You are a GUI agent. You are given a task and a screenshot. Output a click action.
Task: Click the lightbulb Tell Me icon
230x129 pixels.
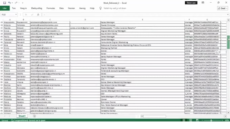coord(100,8)
